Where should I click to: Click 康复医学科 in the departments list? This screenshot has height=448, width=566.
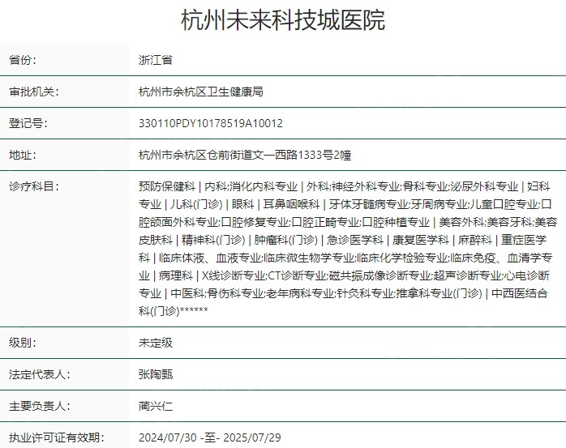click(x=421, y=240)
